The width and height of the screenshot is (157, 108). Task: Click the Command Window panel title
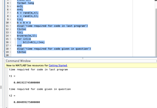tap(18, 61)
